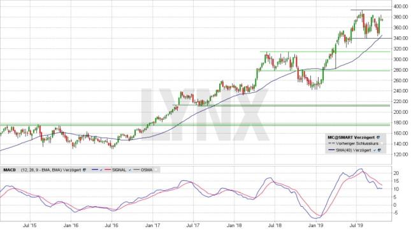Click the Jan '16 date label
The height and width of the screenshot is (231, 411).
[71, 225]
